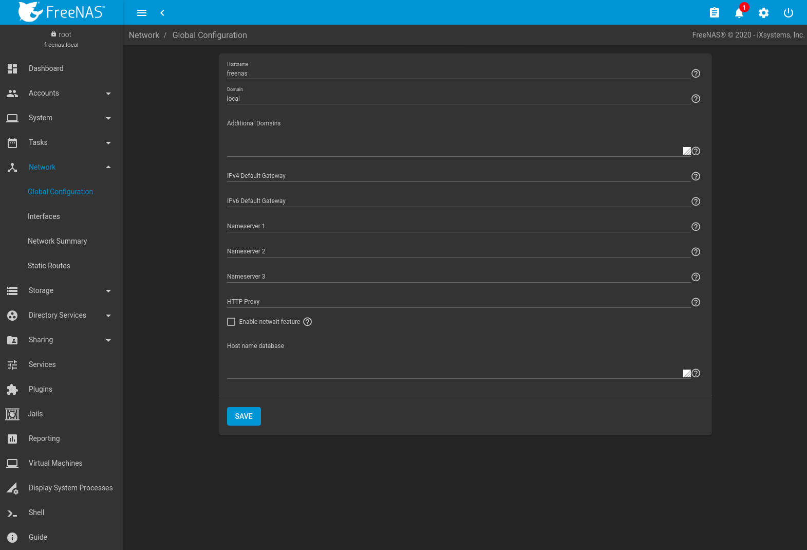Open the settings gear icon
This screenshot has height=550, width=807.
coord(763,13)
